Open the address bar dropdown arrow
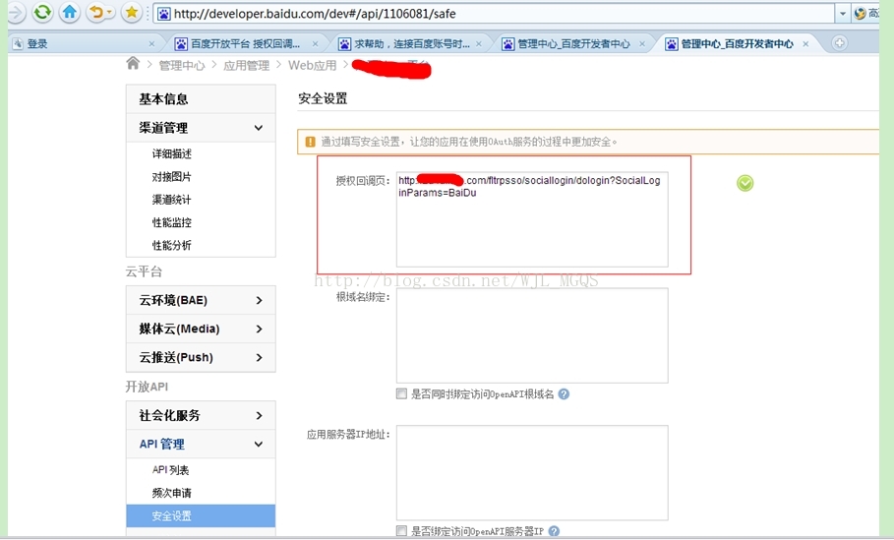Viewport: 894px width, 540px height. tap(842, 14)
